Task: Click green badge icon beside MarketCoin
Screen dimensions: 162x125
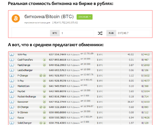Action: 44,86
